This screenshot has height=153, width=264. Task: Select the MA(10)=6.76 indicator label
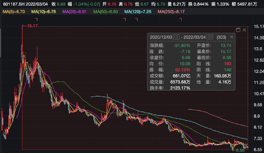click(x=43, y=12)
